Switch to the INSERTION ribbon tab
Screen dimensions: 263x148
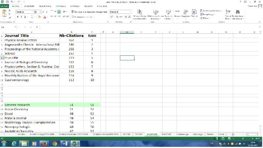(29, 6)
